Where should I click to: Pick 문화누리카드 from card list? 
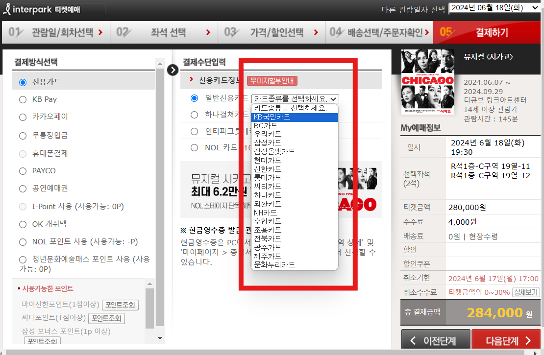click(295, 265)
